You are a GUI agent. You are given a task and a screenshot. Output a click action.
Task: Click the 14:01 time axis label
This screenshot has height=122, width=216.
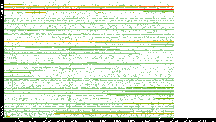coord(19,121)
